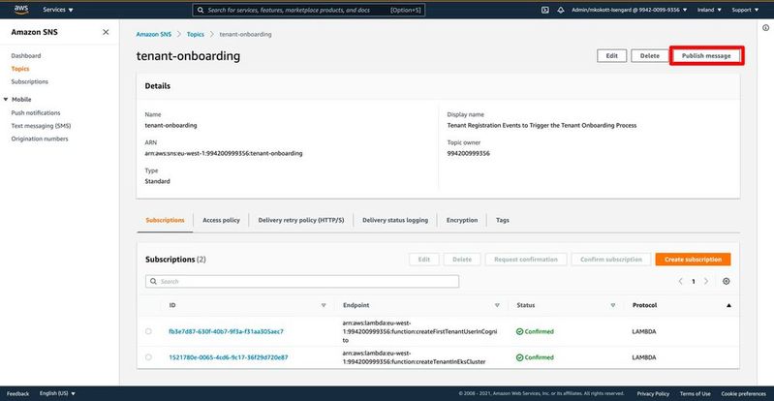Click the Feedback link in footer
Viewport: 774px width, 401px height.
tap(17, 393)
